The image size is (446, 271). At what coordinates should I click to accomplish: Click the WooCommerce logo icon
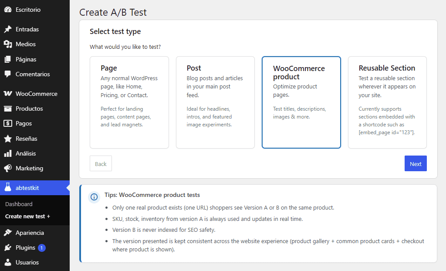pyautogui.click(x=8, y=94)
